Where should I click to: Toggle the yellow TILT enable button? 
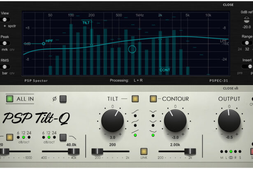pos(135,99)
